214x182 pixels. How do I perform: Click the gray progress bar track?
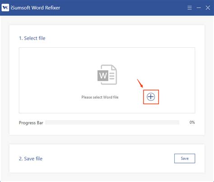tap(112, 123)
